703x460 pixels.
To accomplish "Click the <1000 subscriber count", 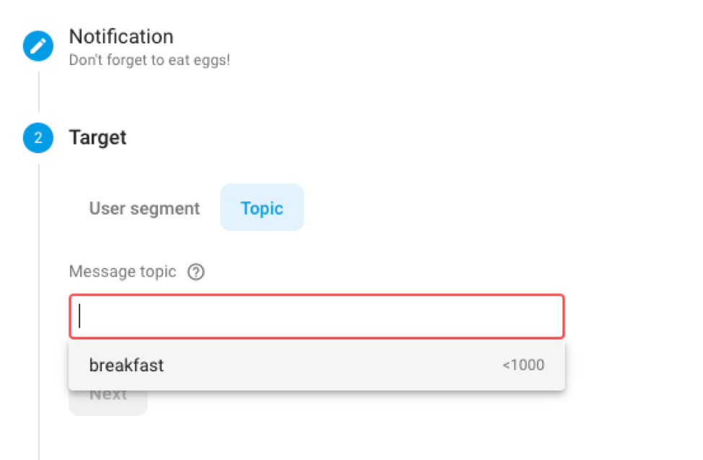I will tap(523, 365).
